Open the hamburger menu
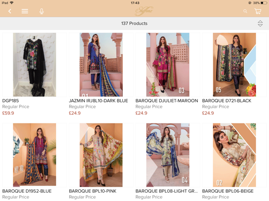Image resolution: width=269 pixels, height=201 pixels. 25,11
